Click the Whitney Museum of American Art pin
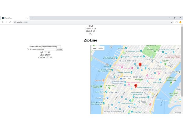Viewport: 183px width, 130px height. pos(104,103)
